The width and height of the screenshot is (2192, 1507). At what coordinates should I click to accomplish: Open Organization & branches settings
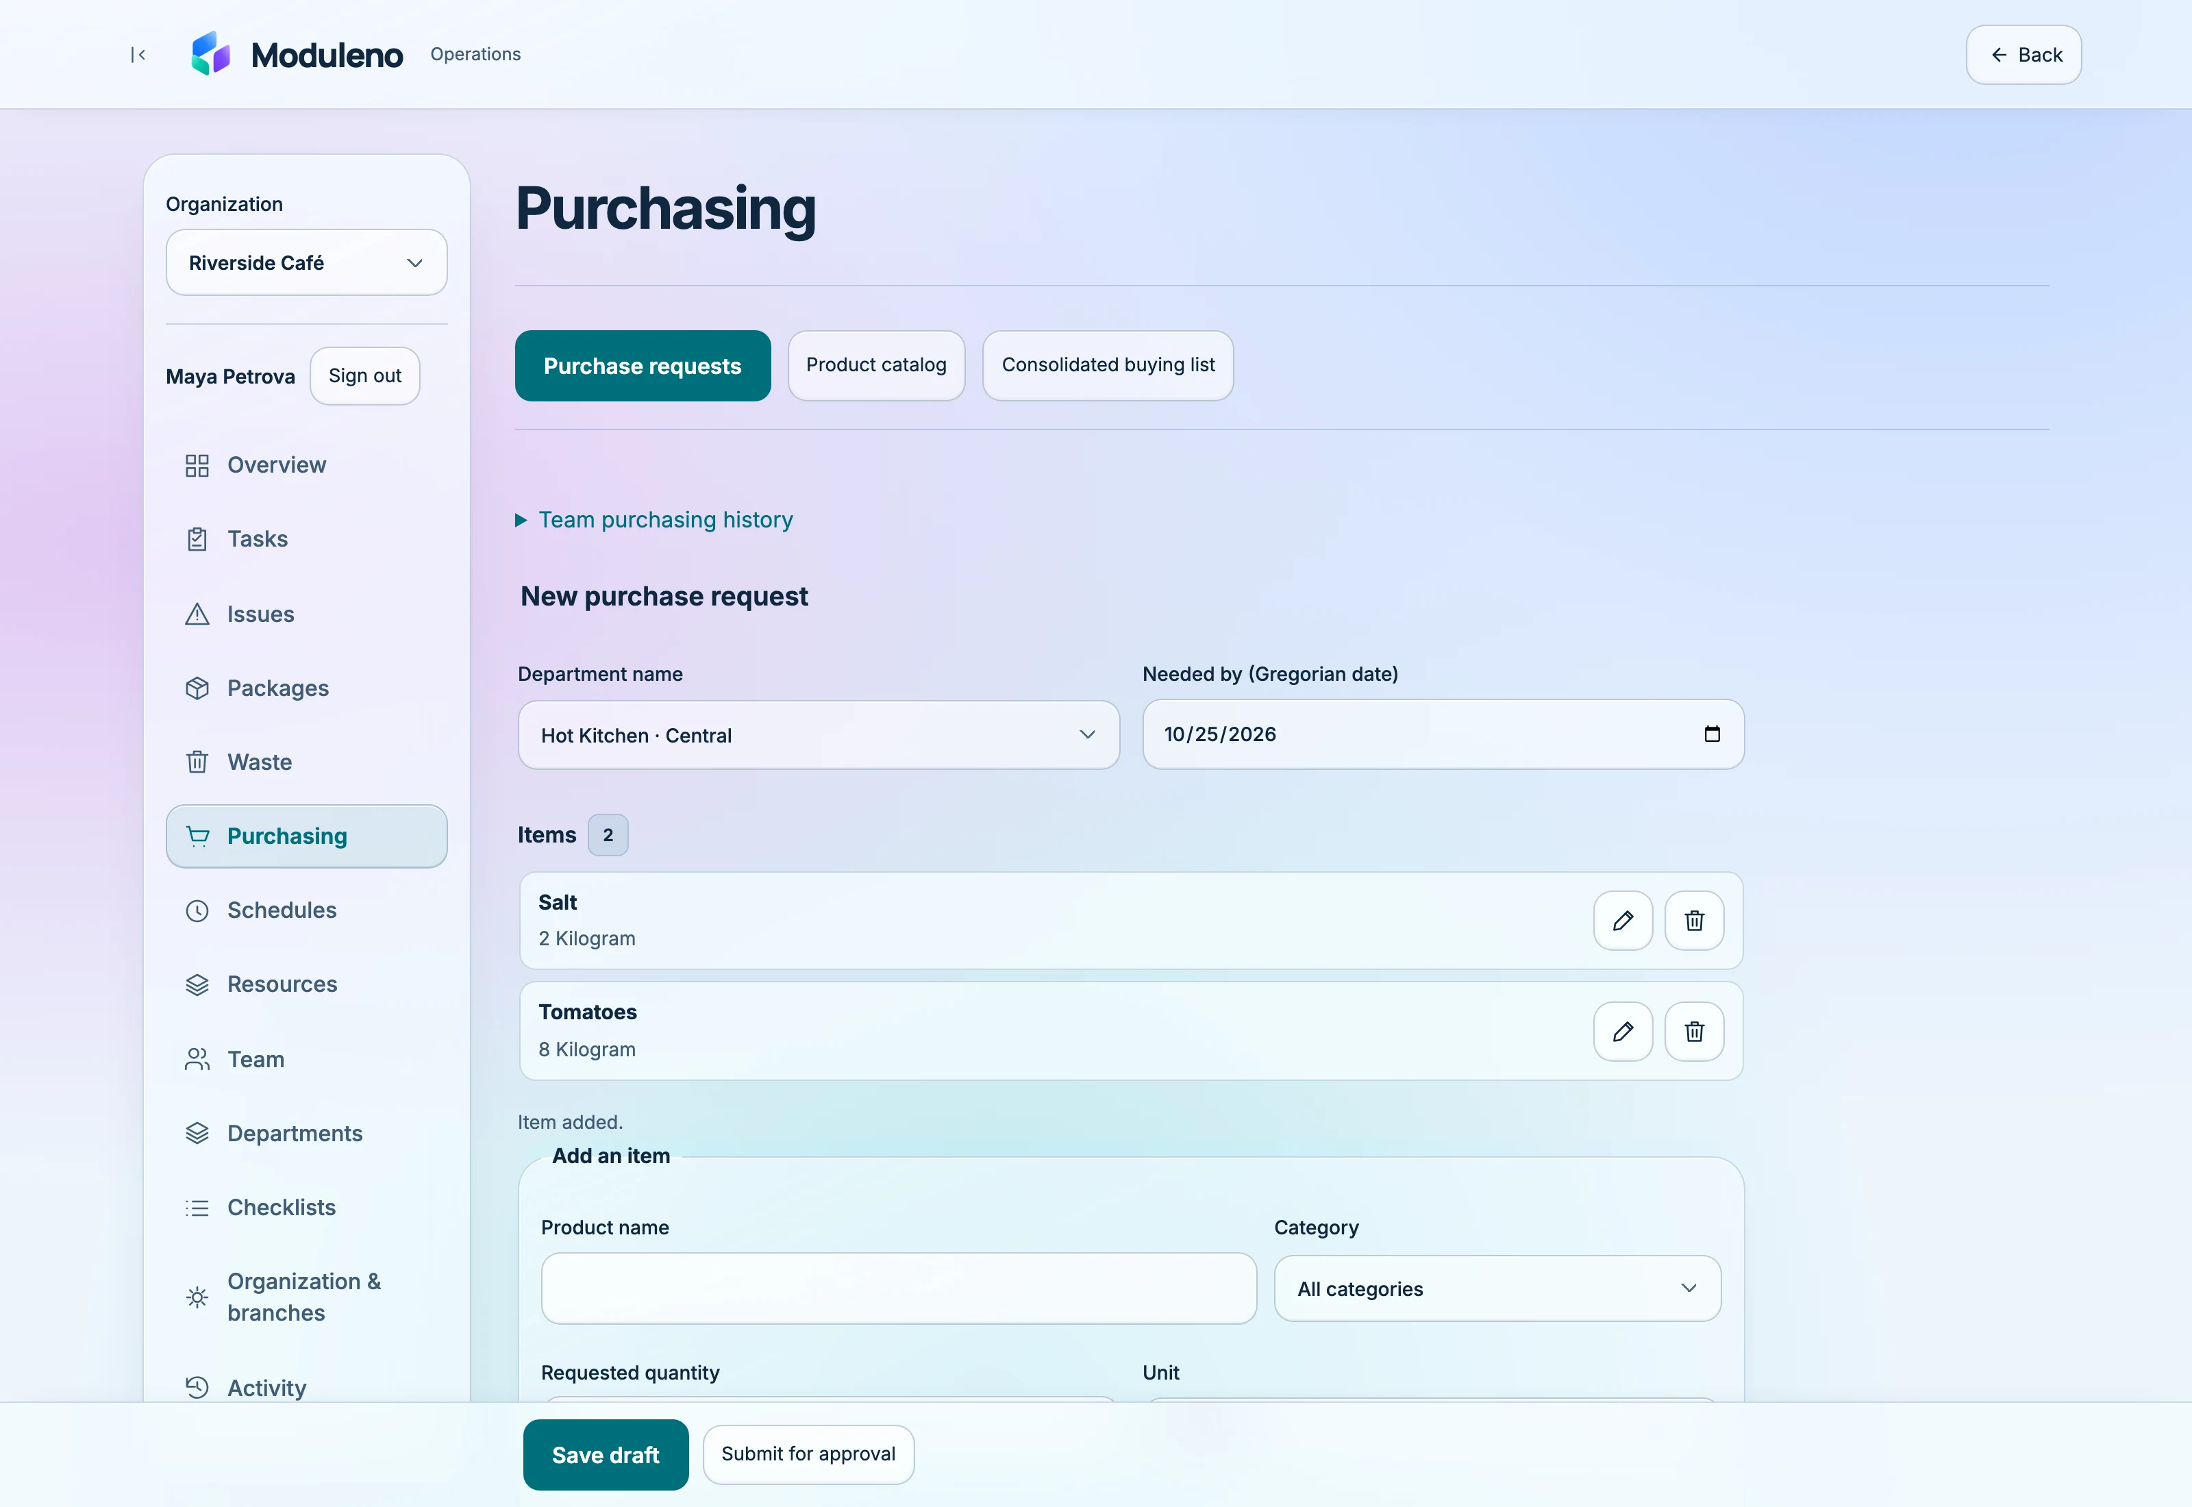tap(307, 1297)
